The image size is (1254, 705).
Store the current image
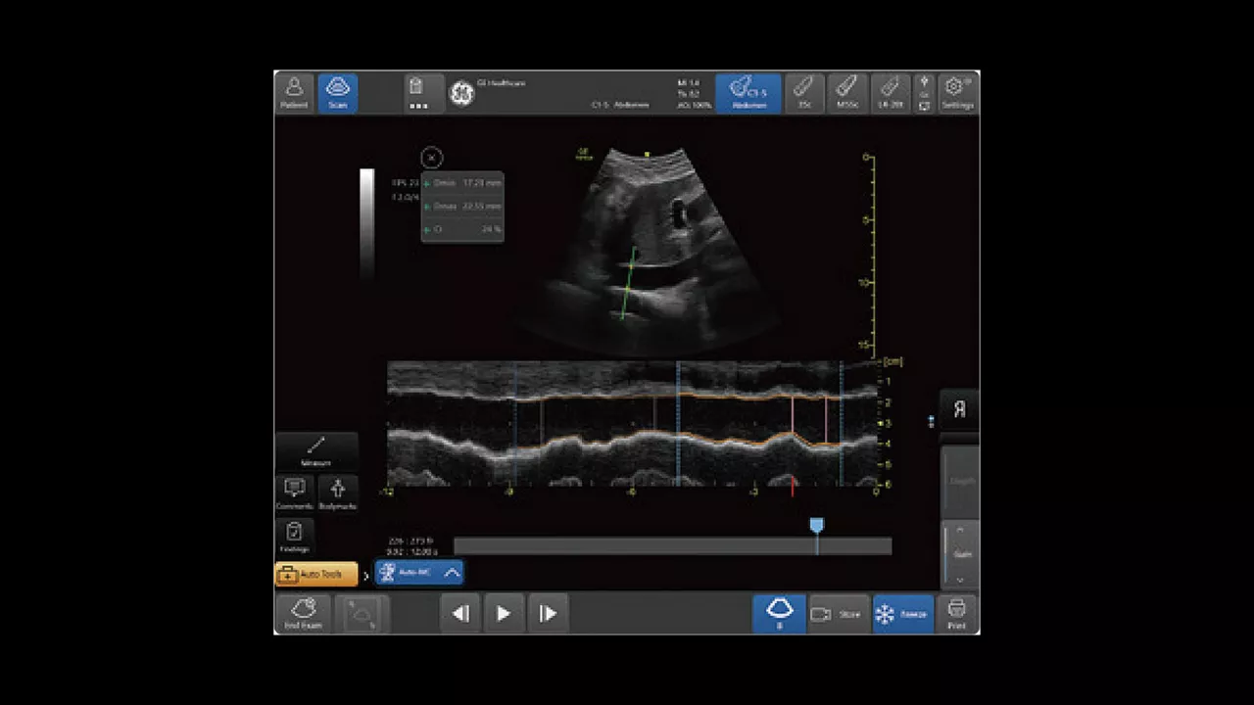pyautogui.click(x=838, y=614)
